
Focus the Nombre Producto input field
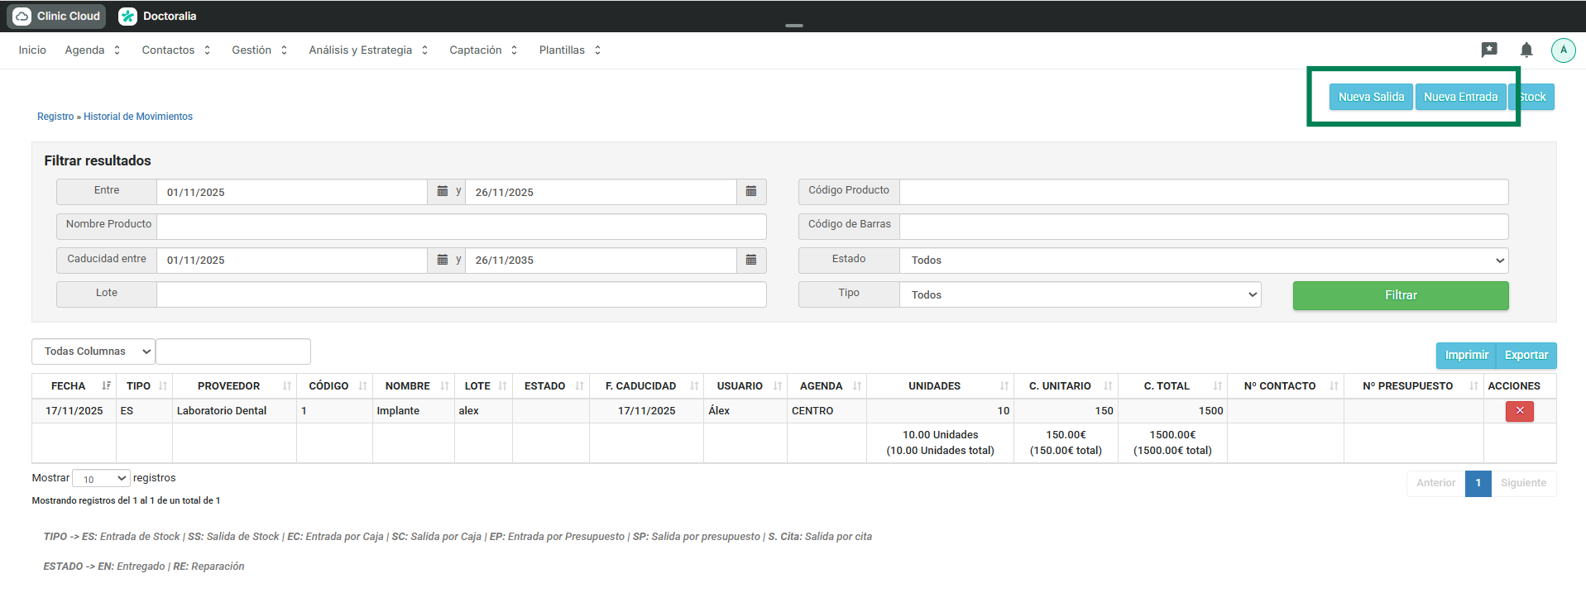pos(461,227)
